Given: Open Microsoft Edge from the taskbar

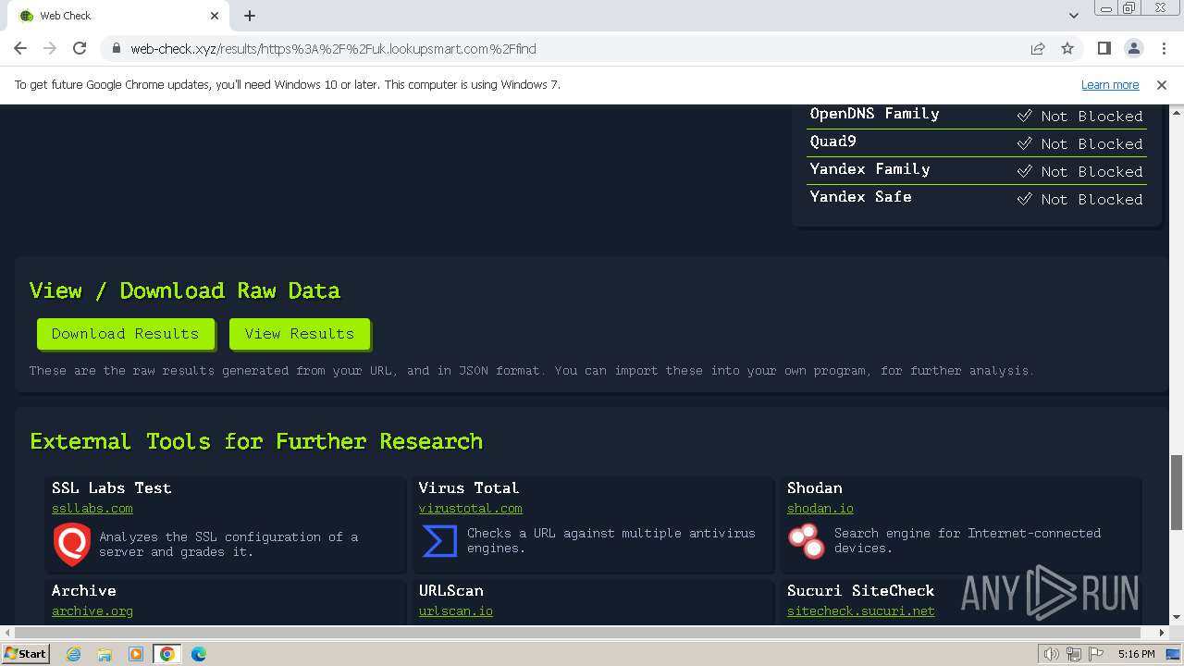Looking at the screenshot, I should 198,654.
